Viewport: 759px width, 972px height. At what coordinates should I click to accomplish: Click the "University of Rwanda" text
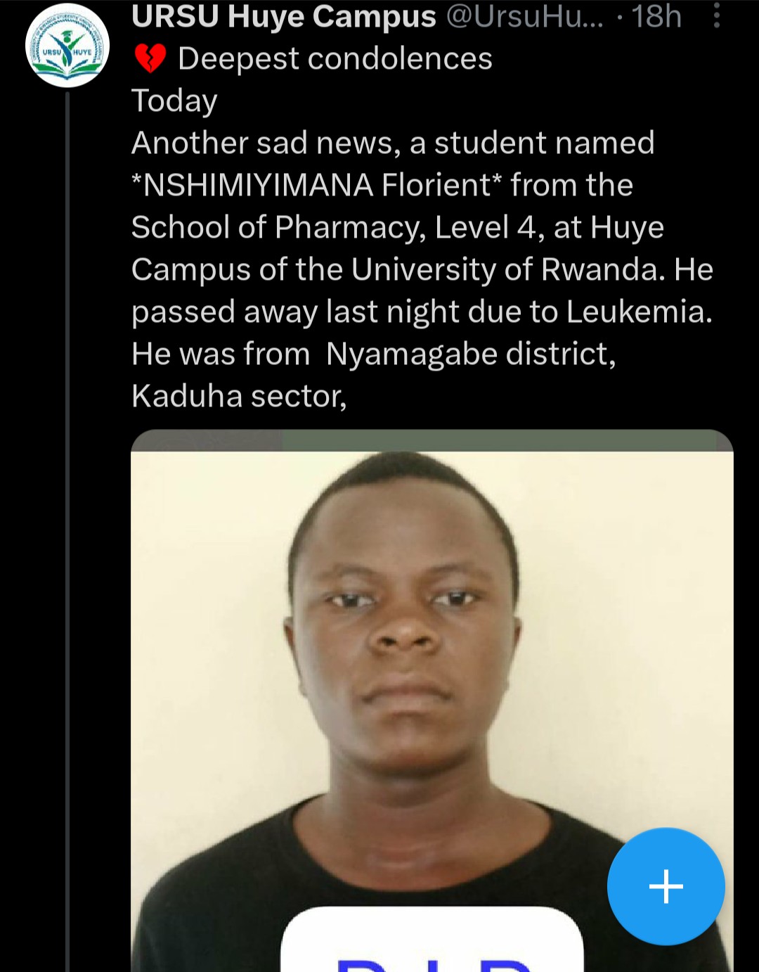point(507,269)
